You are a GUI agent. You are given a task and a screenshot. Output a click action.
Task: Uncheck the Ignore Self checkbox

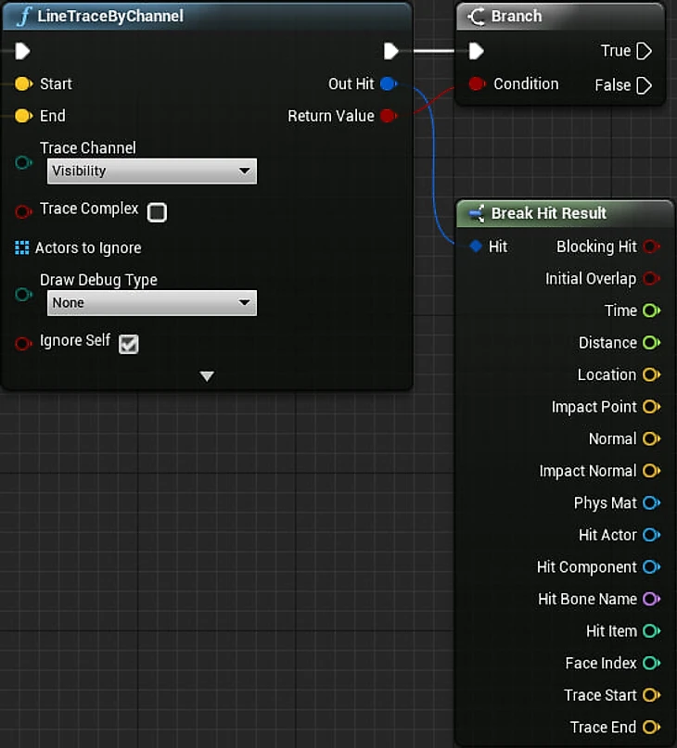pos(128,344)
